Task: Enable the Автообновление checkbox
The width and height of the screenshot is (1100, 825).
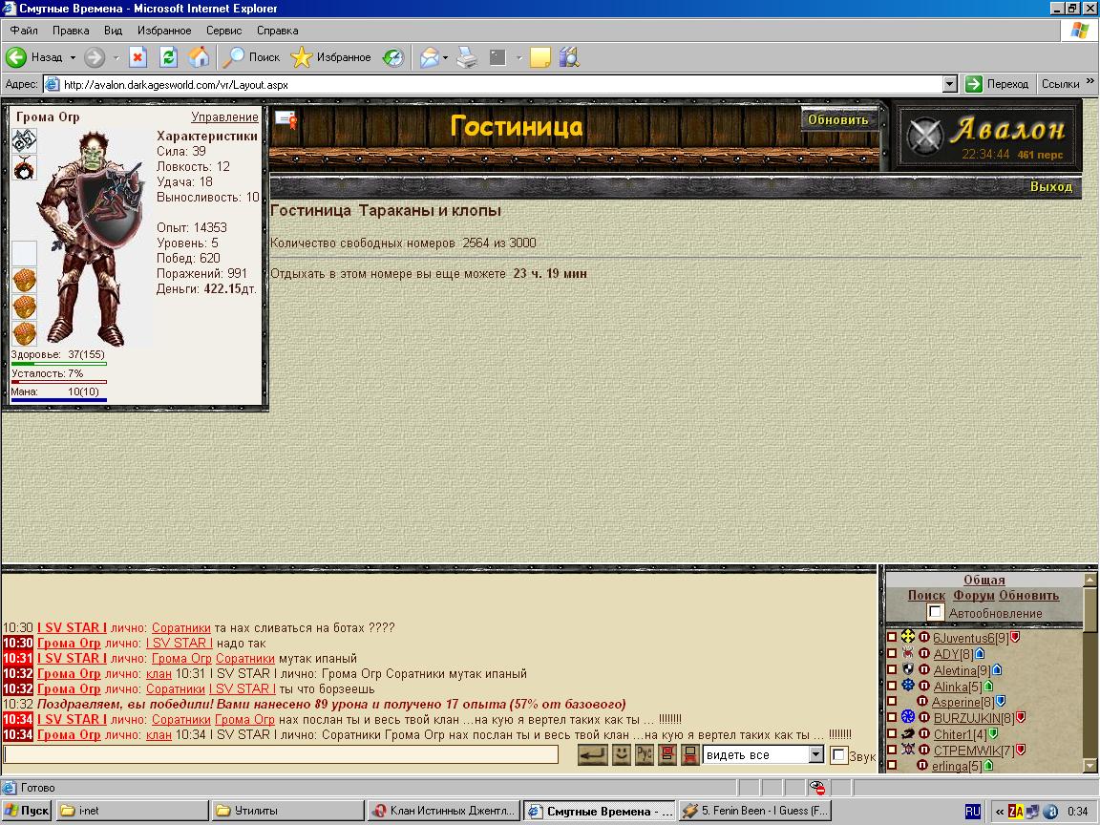Action: point(935,612)
